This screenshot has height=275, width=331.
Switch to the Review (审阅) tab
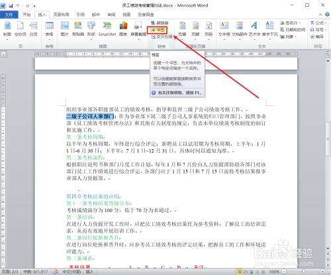click(x=111, y=15)
